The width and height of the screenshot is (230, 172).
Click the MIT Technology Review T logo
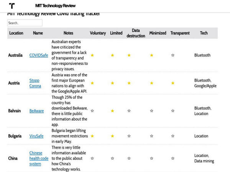[12, 6]
